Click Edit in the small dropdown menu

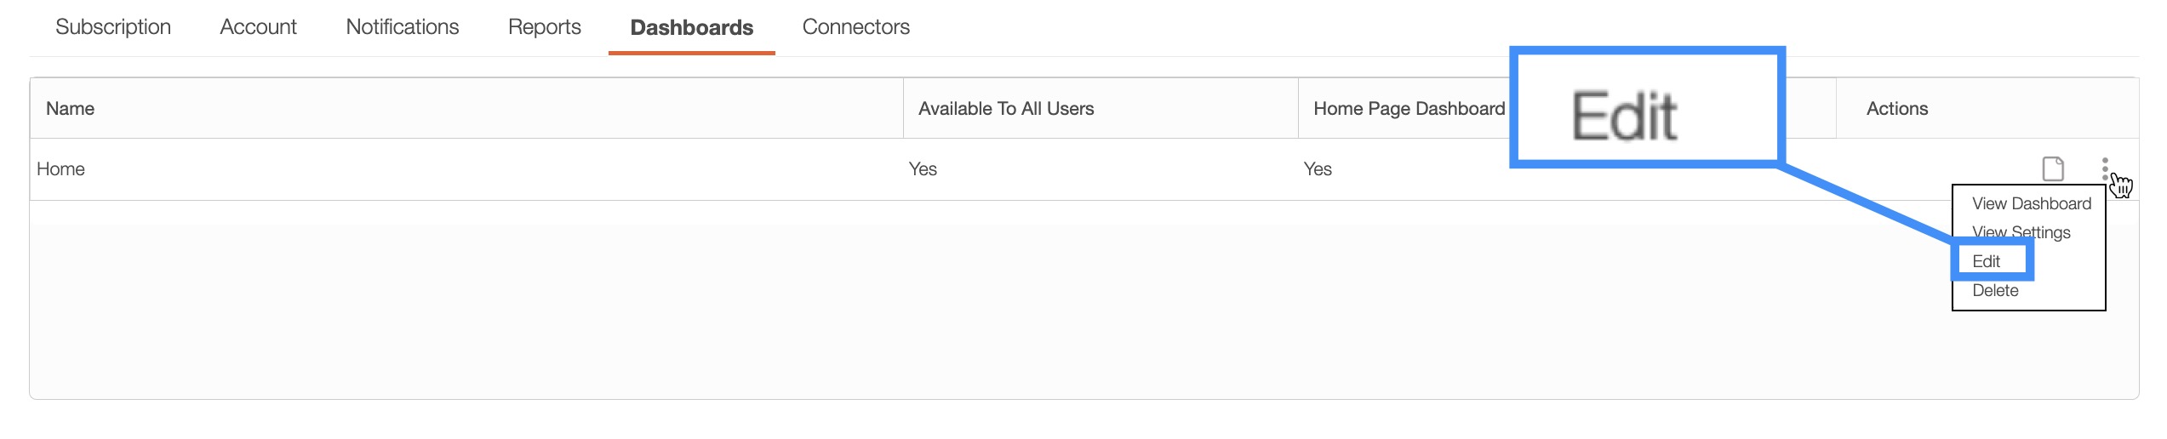click(x=1987, y=261)
